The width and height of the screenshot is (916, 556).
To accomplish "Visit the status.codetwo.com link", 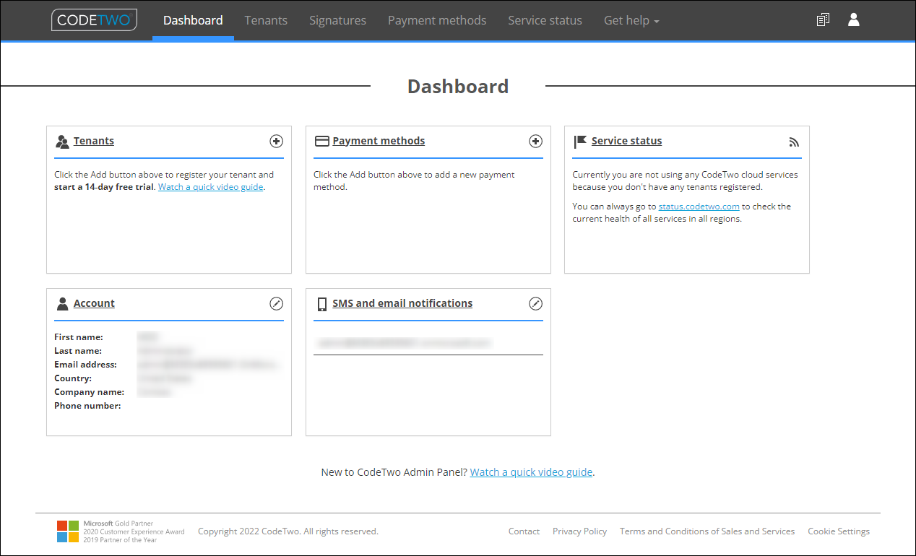I will pyautogui.click(x=699, y=207).
